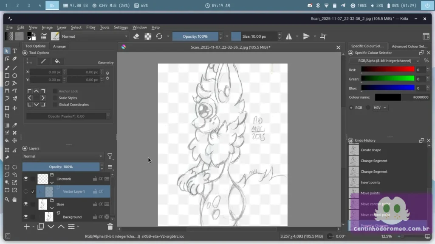Enable eraser mode in the toolbar
435x244 pixels.
click(136, 36)
